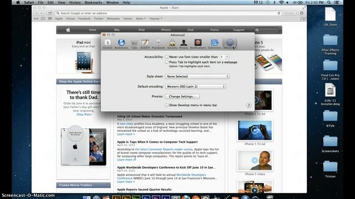The image size is (355, 199).
Task: Click Change Settings proxies button
Action: coord(182,96)
